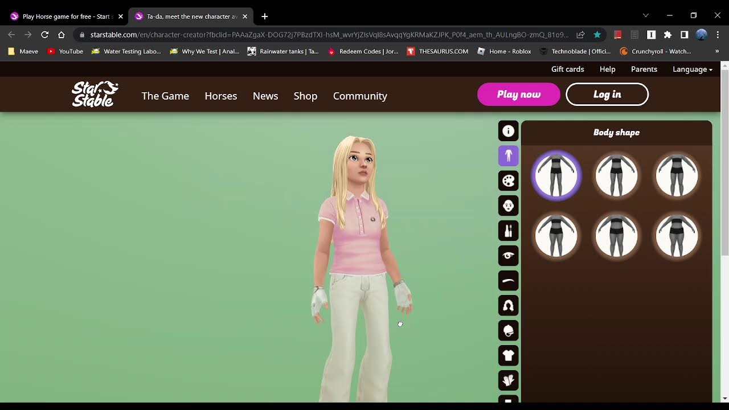Open the YouTube bookmark
729x410 pixels.
65,51
